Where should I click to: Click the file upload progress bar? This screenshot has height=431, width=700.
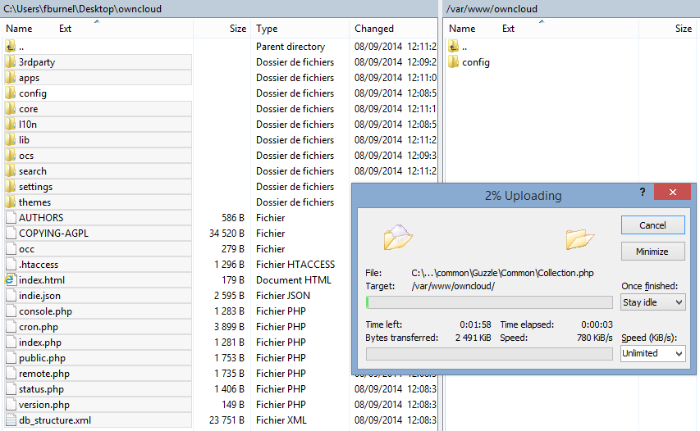[489, 302]
